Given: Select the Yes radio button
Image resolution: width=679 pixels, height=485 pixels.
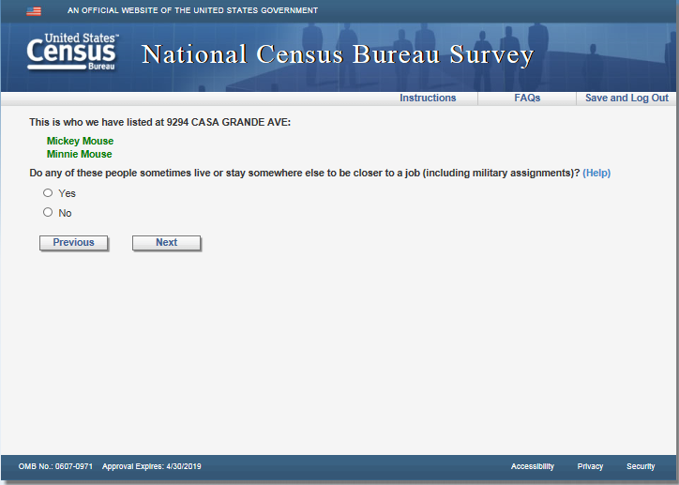Looking at the screenshot, I should (x=48, y=193).
